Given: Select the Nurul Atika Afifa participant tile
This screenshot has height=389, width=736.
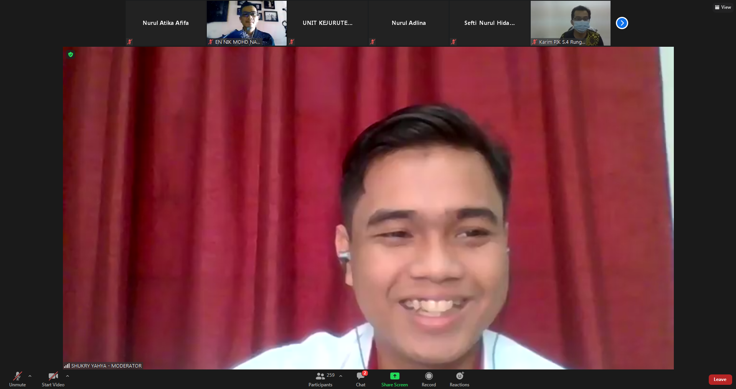Looking at the screenshot, I should (166, 23).
